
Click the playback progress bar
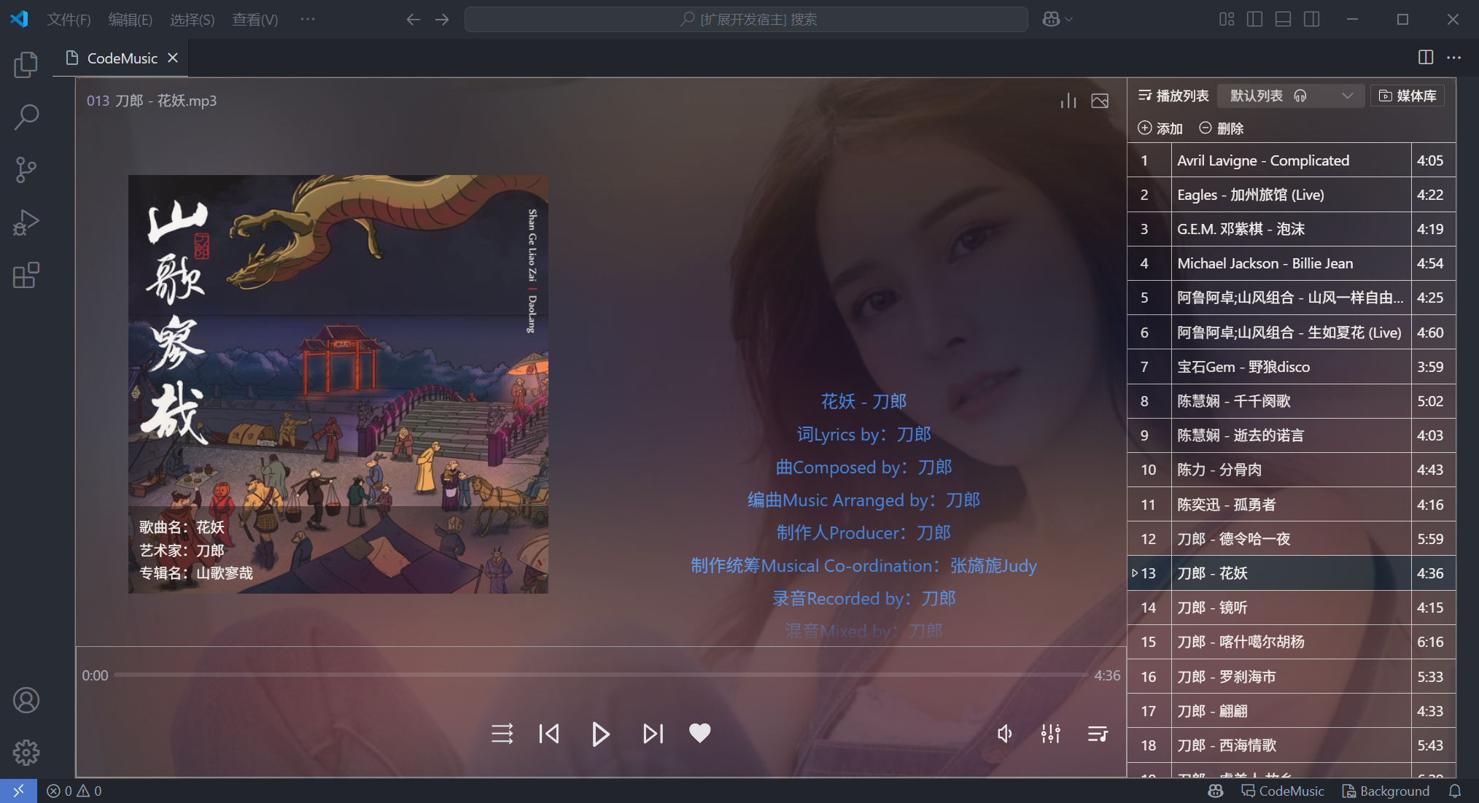coord(601,675)
